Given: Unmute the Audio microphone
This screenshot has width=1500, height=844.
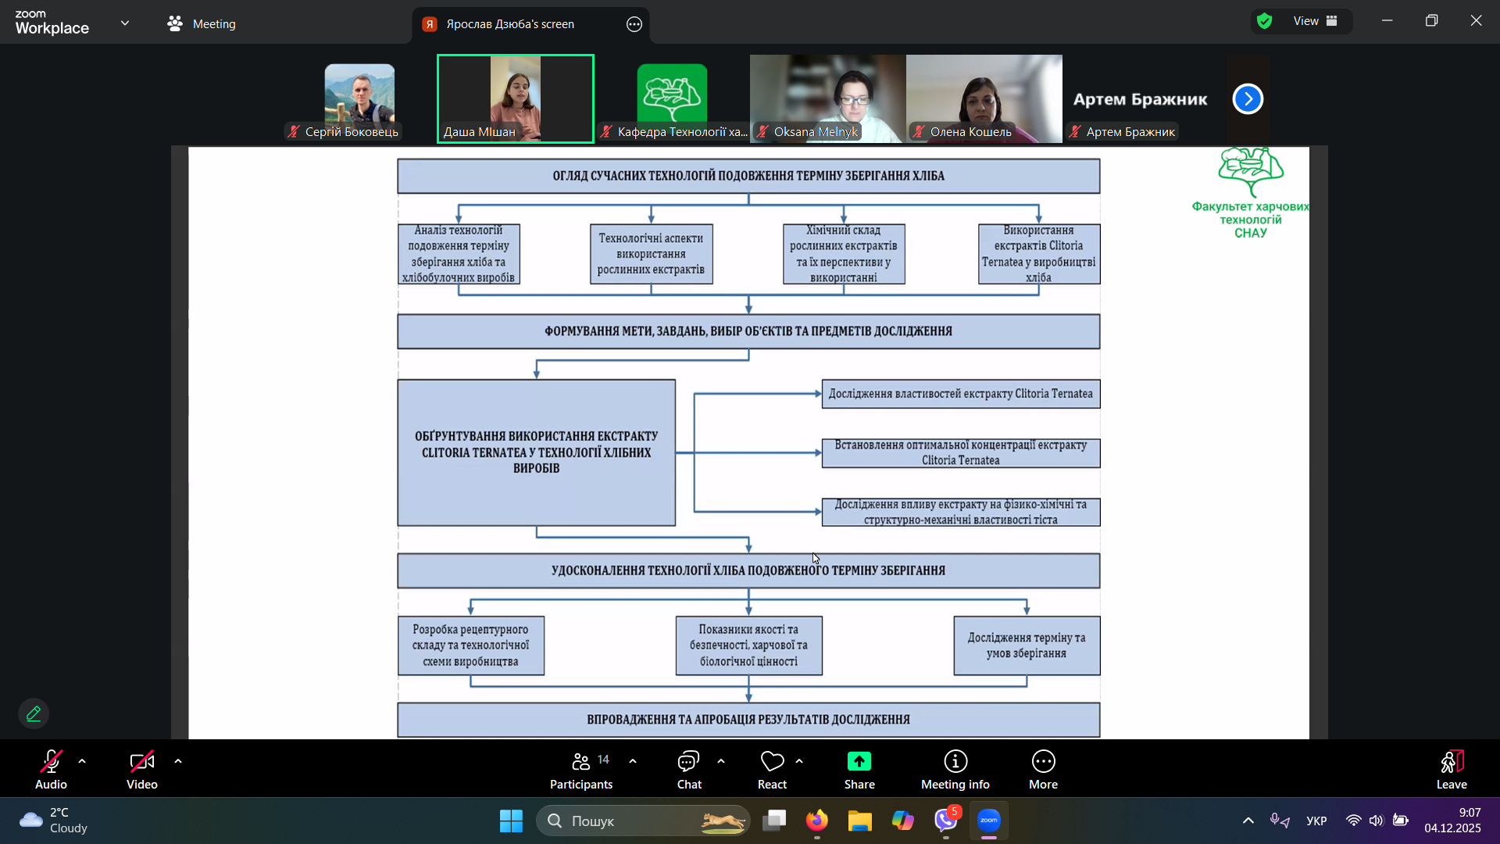Looking at the screenshot, I should coord(51,770).
